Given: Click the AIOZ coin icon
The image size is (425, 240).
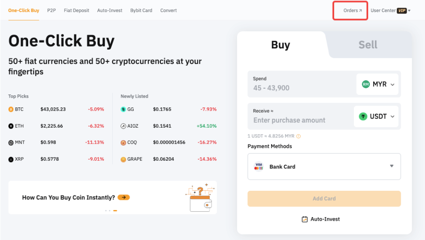Looking at the screenshot, I should [123, 126].
